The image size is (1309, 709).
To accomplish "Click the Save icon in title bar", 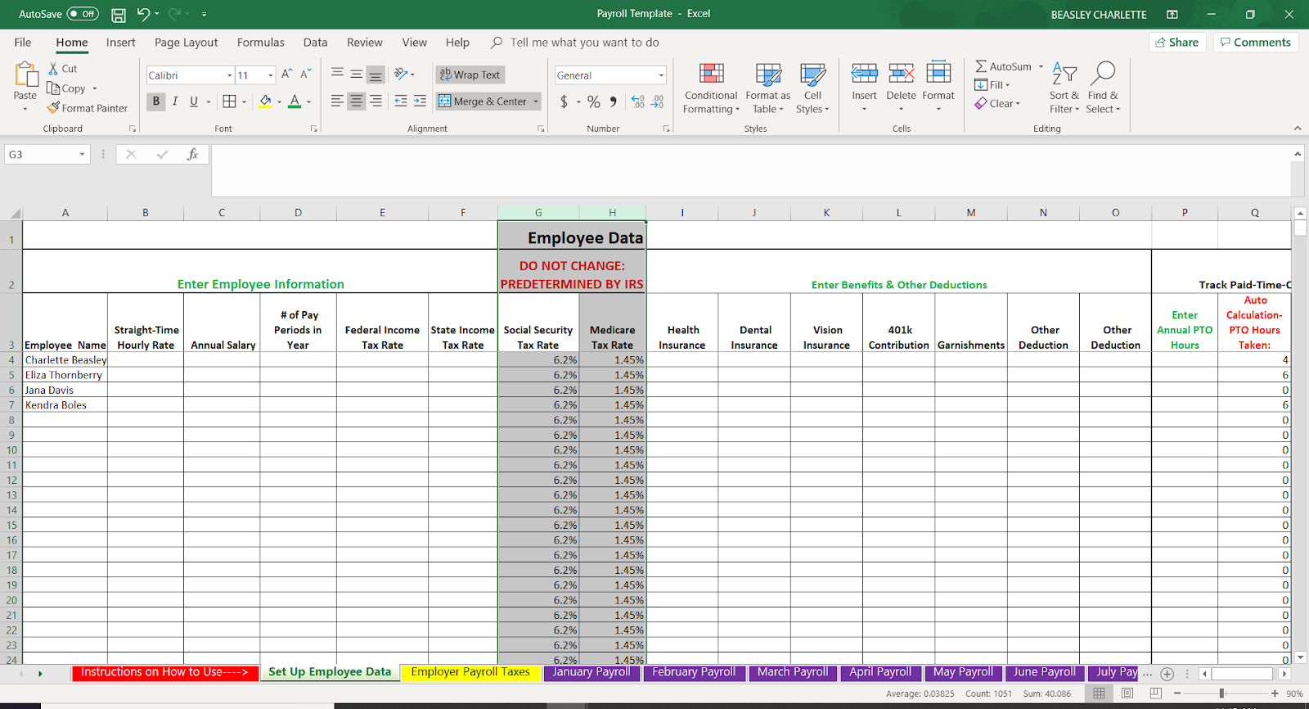I will (x=119, y=15).
